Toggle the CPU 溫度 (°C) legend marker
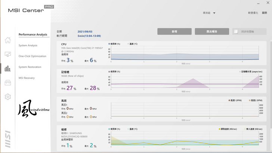The image size is (272, 153). point(128,44)
